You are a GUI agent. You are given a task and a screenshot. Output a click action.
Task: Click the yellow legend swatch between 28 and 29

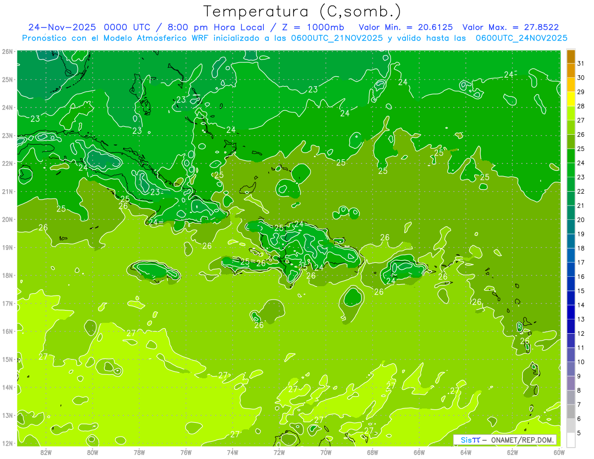(x=571, y=99)
